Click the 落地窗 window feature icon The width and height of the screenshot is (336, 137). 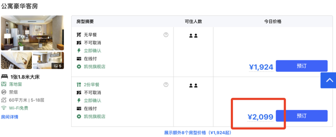click(x=4, y=84)
